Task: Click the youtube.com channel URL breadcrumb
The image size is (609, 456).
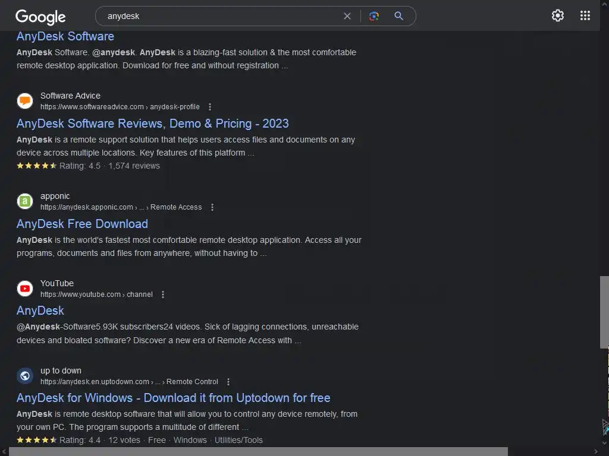Action: pos(96,294)
